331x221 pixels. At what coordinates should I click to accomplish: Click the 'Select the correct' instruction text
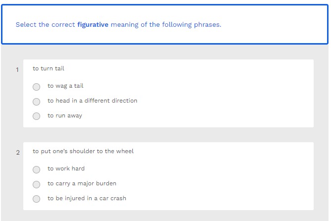tap(46, 24)
